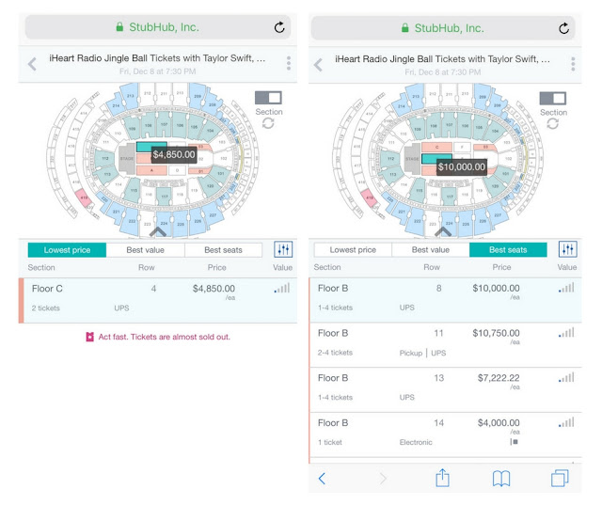Choose Floor C row 4 listing
The height and width of the screenshot is (505, 602).
point(158,301)
